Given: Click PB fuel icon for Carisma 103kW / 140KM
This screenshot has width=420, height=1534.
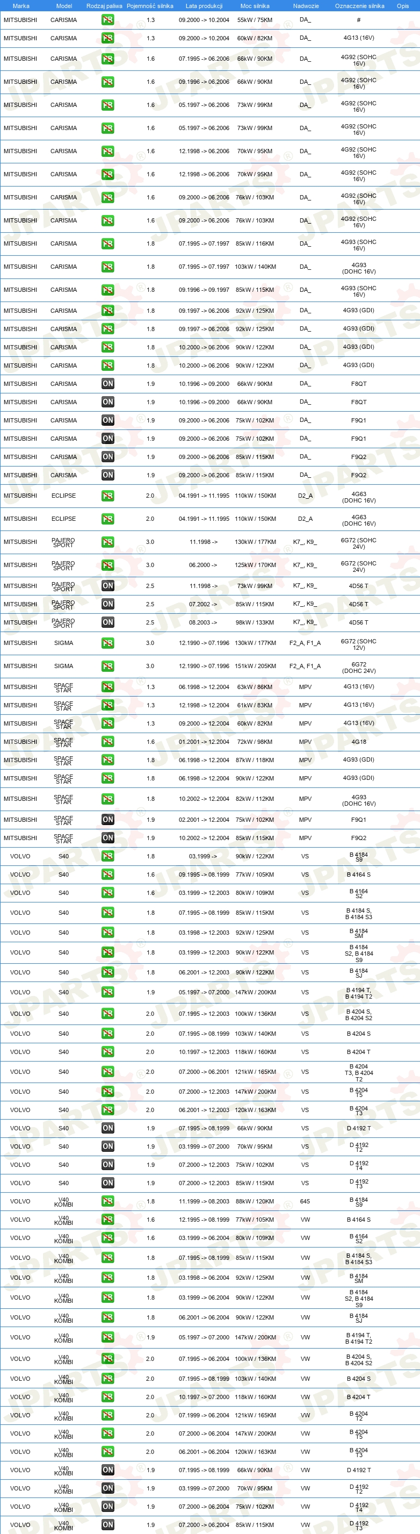Looking at the screenshot, I should pos(107,267).
